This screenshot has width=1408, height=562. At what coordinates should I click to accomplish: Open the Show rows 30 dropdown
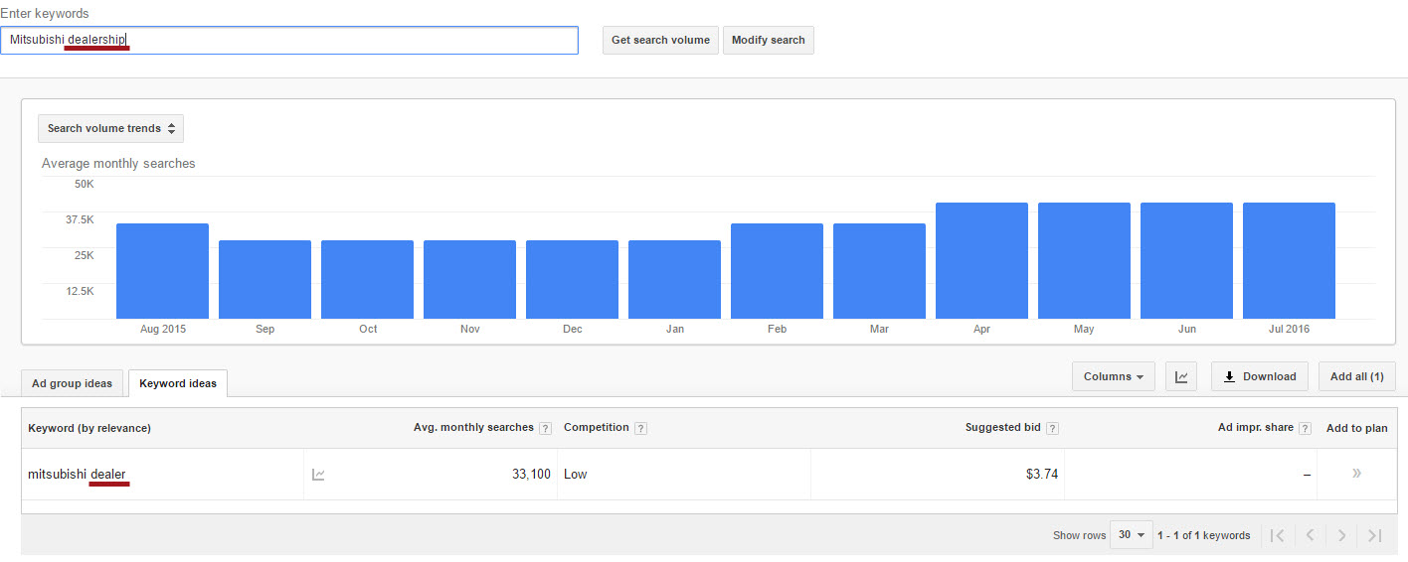click(x=1131, y=535)
